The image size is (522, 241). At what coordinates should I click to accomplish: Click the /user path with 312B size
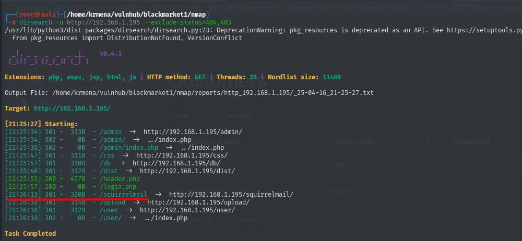(109, 210)
